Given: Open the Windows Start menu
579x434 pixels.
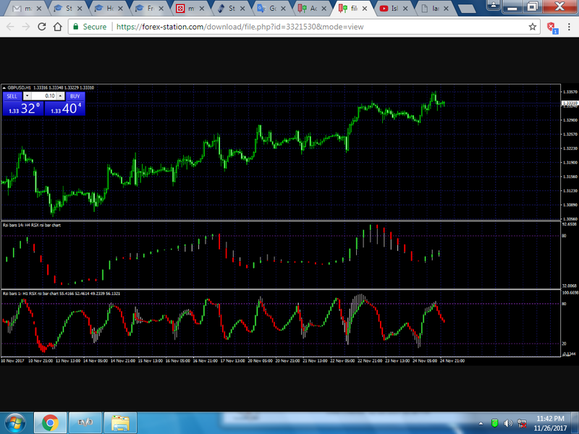Looking at the screenshot, I should [14, 423].
